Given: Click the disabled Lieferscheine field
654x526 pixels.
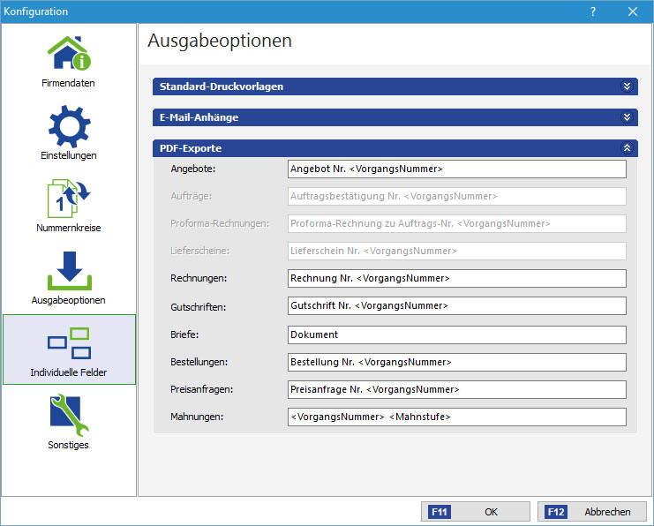Looking at the screenshot, I should [456, 252].
